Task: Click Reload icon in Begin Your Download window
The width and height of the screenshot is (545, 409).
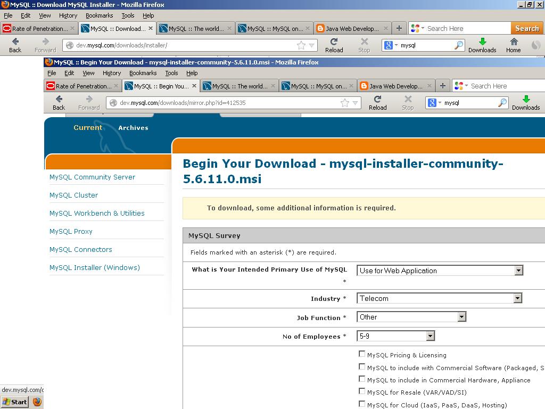Action: pyautogui.click(x=378, y=99)
